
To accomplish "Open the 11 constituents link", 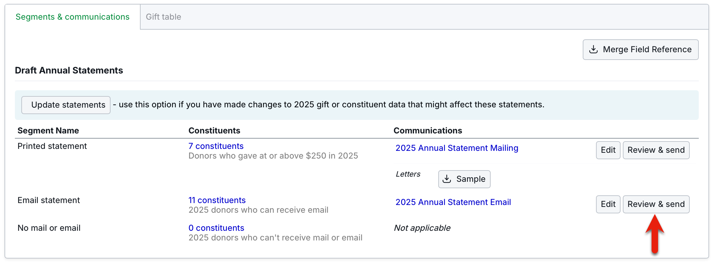I will [x=217, y=200].
